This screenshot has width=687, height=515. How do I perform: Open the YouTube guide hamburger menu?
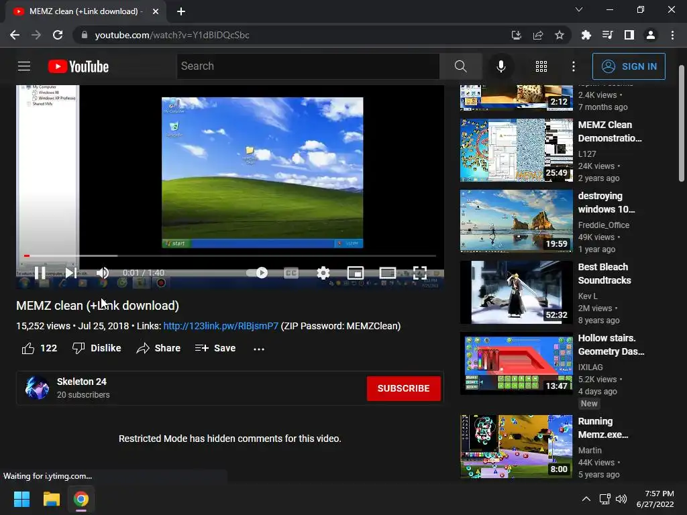24,66
